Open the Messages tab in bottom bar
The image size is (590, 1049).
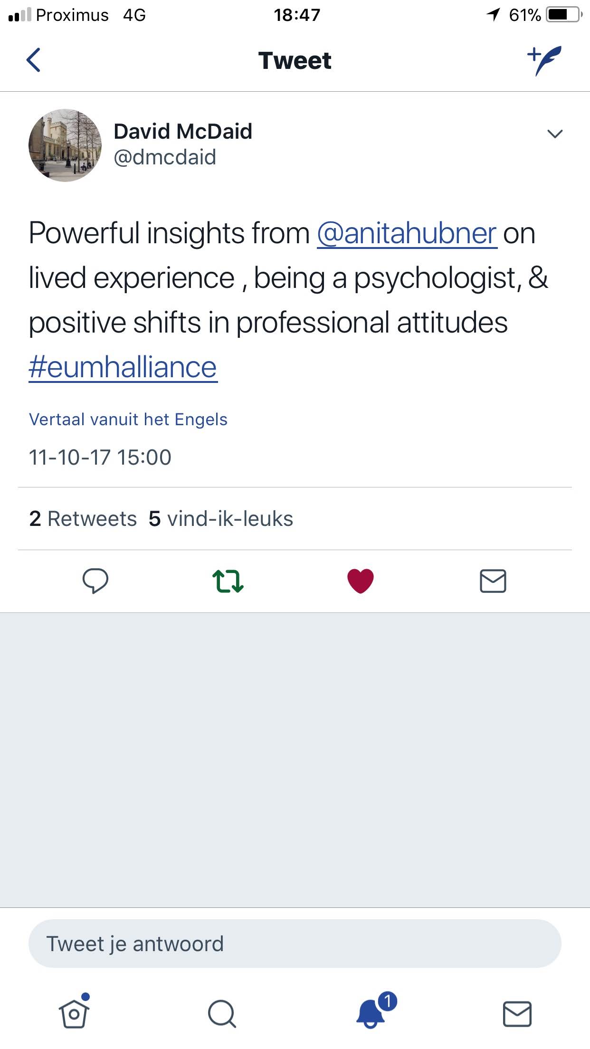tap(517, 1014)
